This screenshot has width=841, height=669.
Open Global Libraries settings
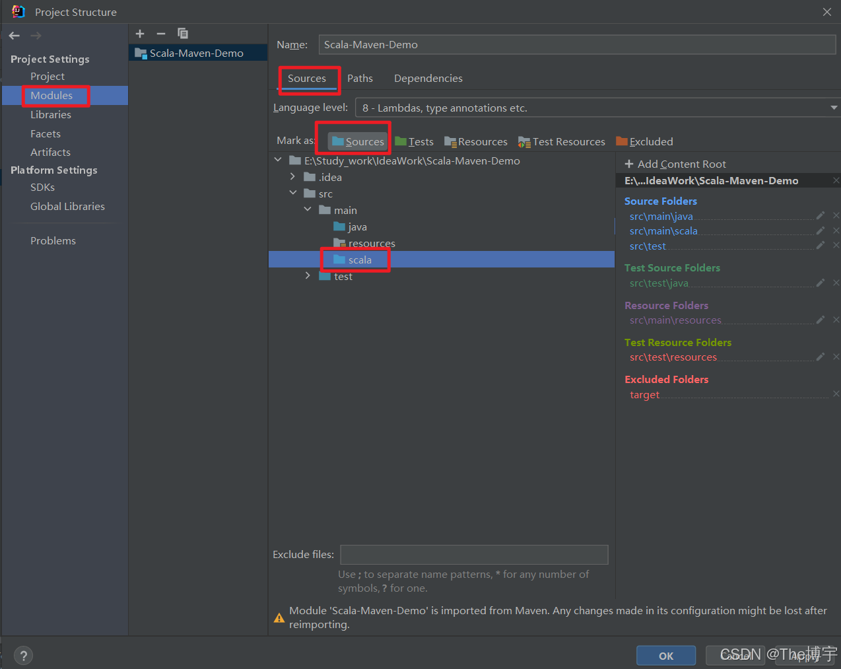point(67,207)
